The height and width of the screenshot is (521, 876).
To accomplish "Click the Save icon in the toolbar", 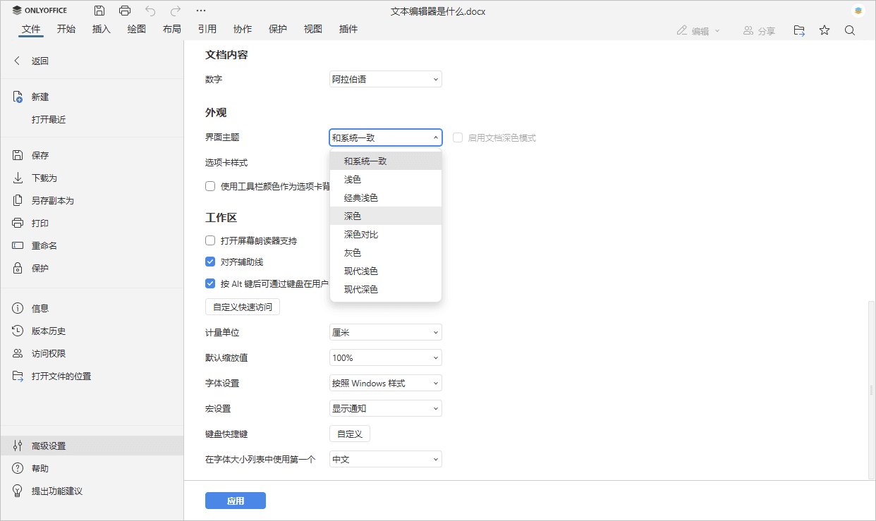I will 99,11.
